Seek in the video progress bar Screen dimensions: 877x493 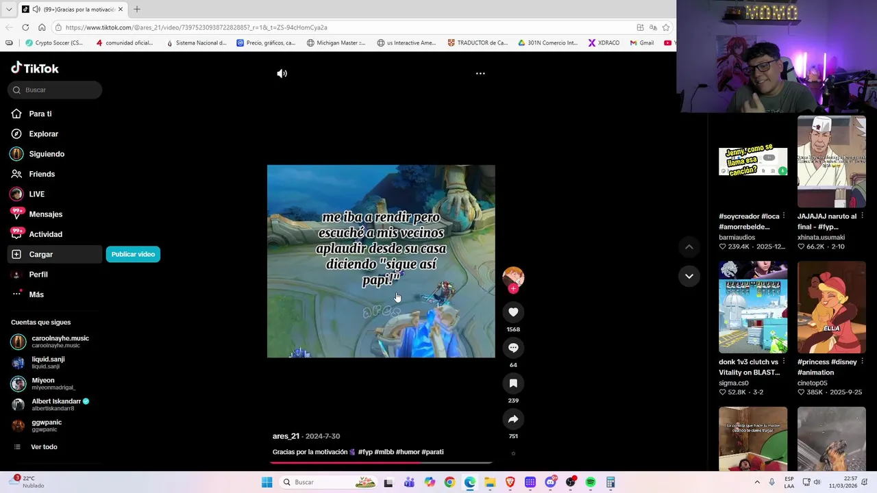point(381,463)
